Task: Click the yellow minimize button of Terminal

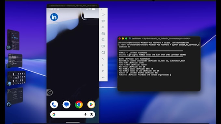Action: pos(123,39)
